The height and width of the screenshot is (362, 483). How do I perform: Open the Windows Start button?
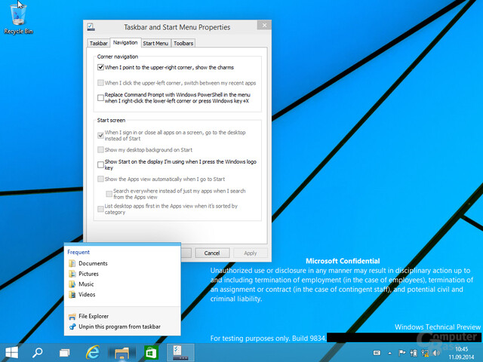coord(12,352)
